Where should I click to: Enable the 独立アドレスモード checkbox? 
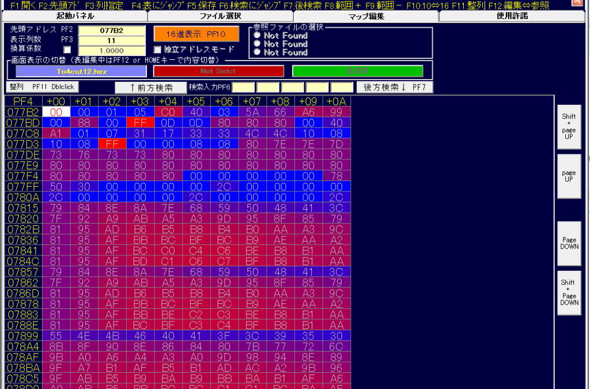point(158,50)
